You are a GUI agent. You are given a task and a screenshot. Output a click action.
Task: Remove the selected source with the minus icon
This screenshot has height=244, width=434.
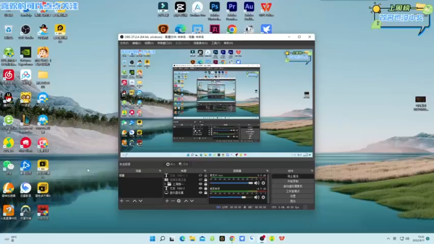(x=173, y=201)
